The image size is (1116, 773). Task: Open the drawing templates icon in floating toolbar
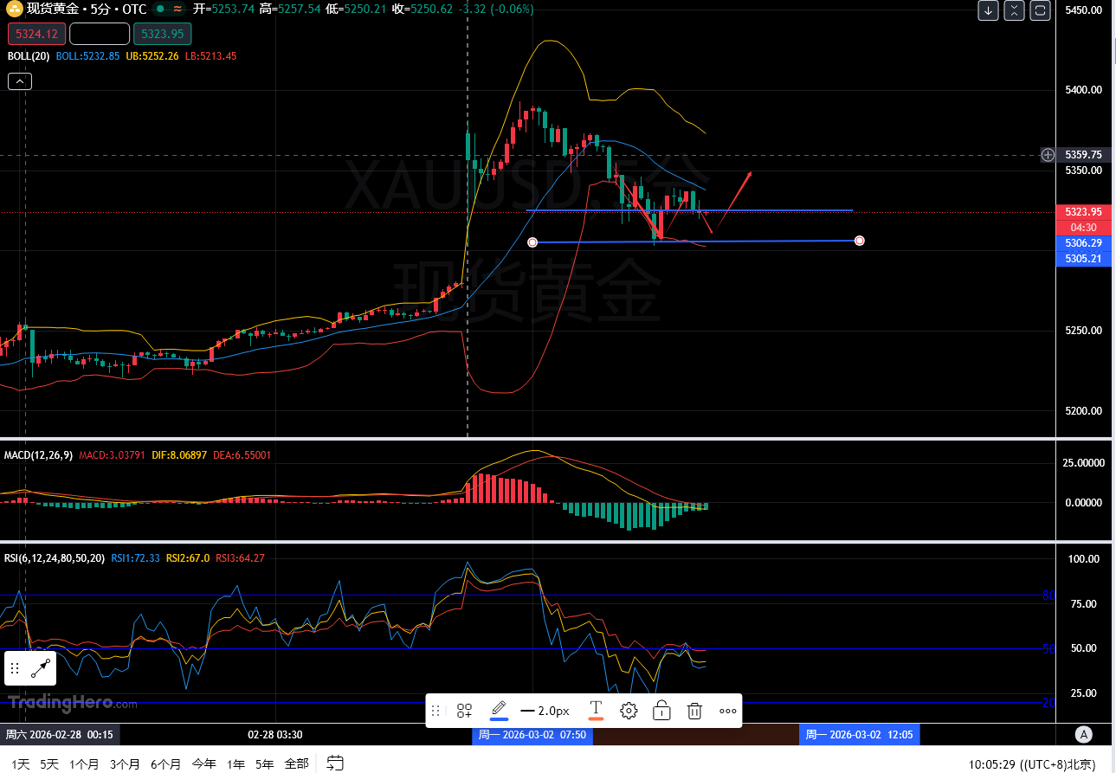pyautogui.click(x=464, y=711)
